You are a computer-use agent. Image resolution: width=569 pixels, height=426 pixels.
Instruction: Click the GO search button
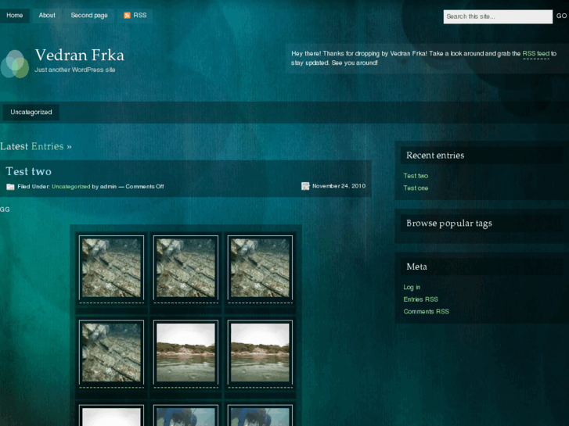(561, 16)
